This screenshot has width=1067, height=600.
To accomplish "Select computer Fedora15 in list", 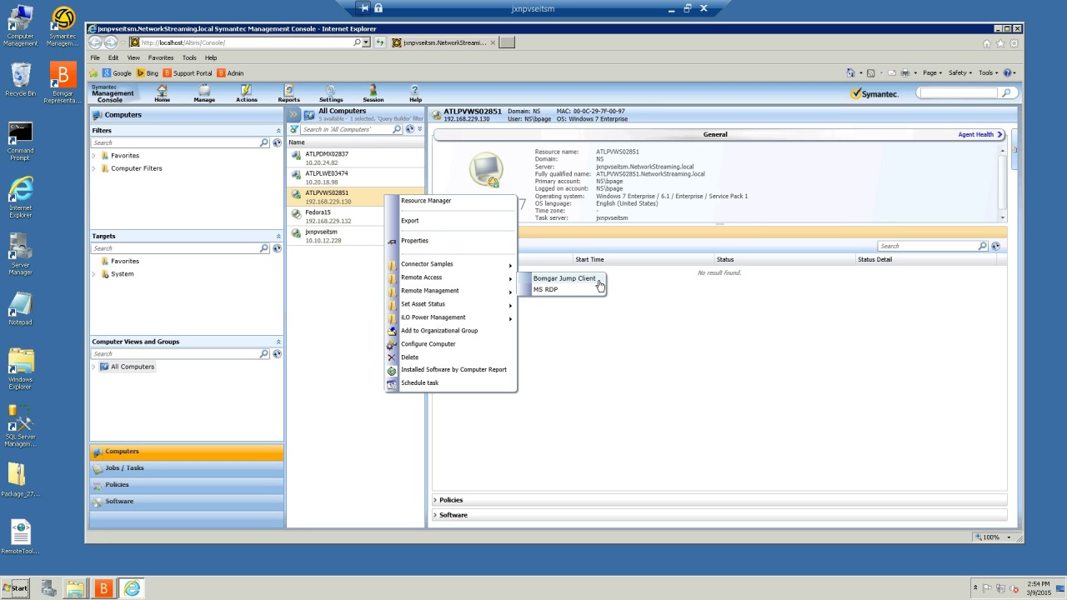I will tap(355, 217).
